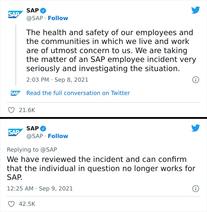Follow SAP from the second tweet
The height and width of the screenshot is (212, 207).
[58, 136]
